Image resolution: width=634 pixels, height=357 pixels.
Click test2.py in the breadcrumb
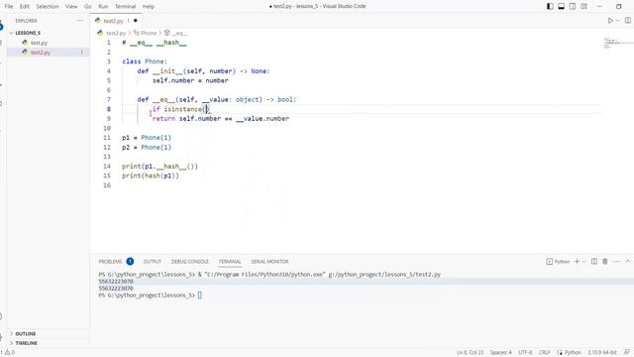[x=116, y=33]
